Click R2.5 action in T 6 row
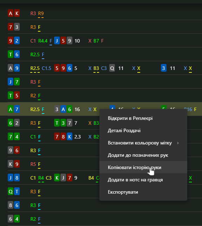The image size is (202, 226). click(x=35, y=54)
